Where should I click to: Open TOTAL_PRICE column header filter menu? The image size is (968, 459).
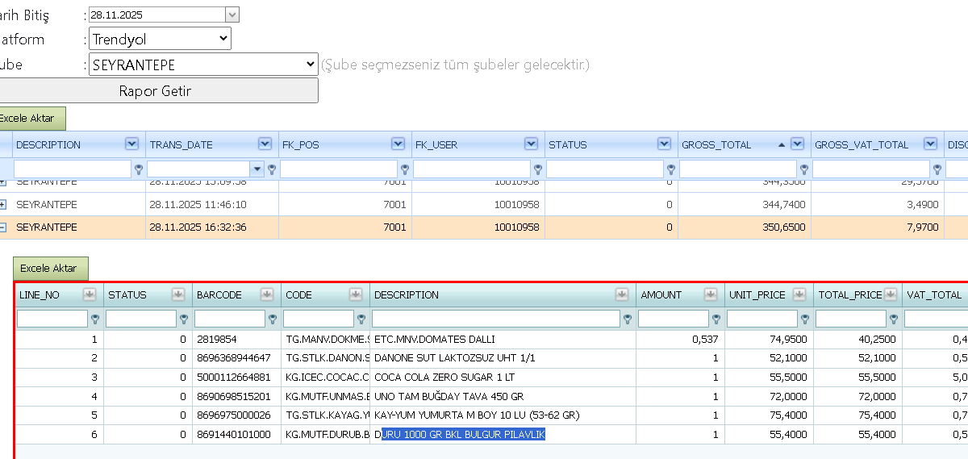point(890,294)
